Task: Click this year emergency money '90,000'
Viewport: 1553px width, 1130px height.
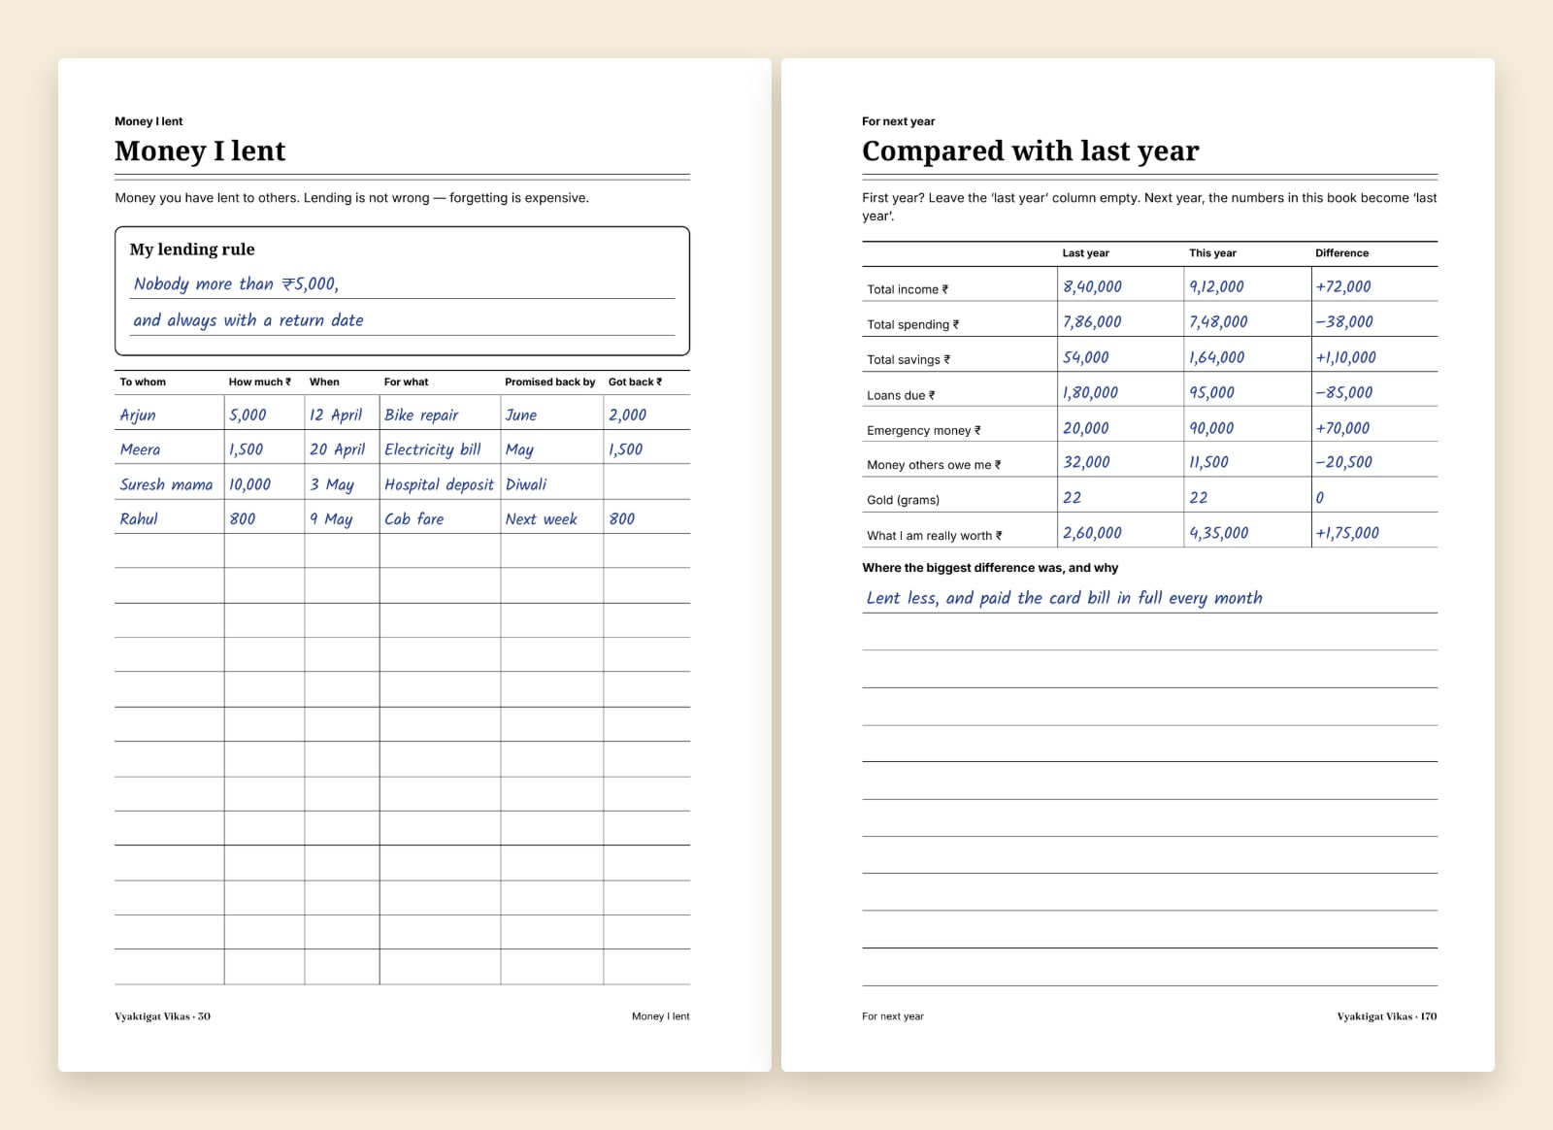Action: [1211, 428]
